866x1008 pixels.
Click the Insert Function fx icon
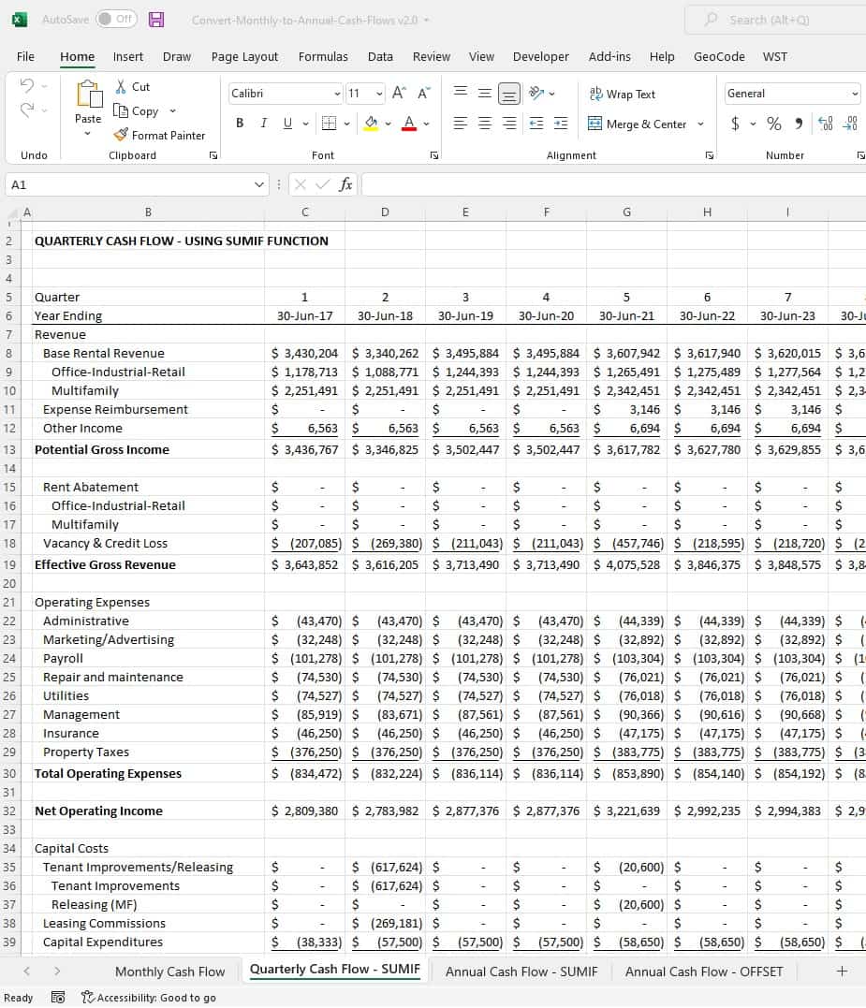(x=345, y=184)
